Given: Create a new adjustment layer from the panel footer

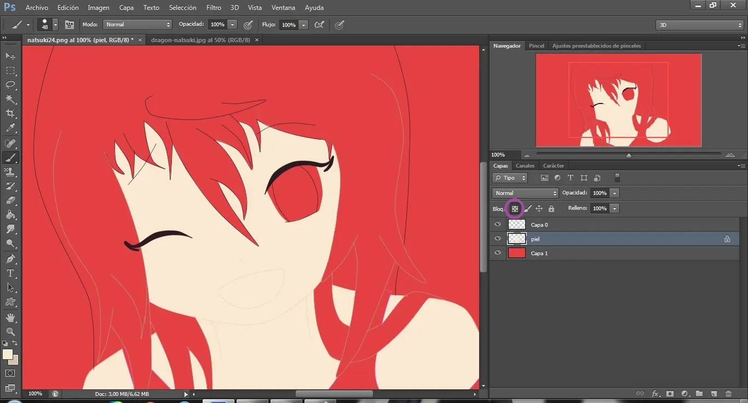Looking at the screenshot, I should point(684,394).
